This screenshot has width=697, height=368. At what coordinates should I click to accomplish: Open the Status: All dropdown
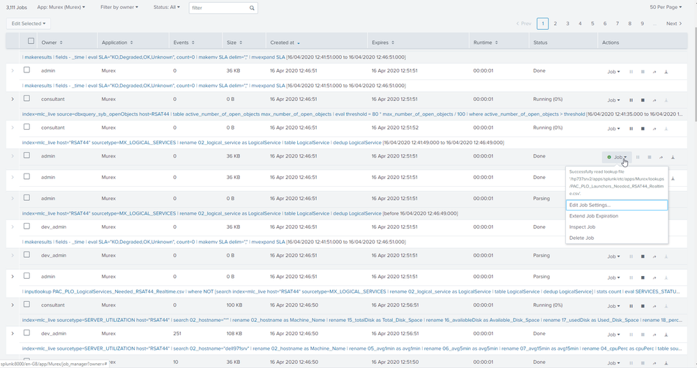167,7
